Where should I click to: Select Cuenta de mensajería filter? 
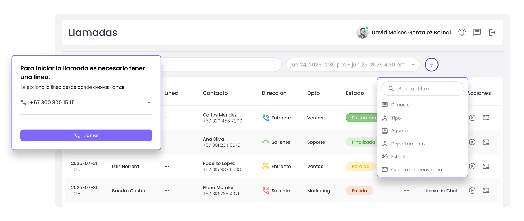416,170
